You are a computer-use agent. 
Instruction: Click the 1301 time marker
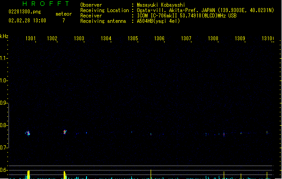pyautogui.click(x=30, y=38)
